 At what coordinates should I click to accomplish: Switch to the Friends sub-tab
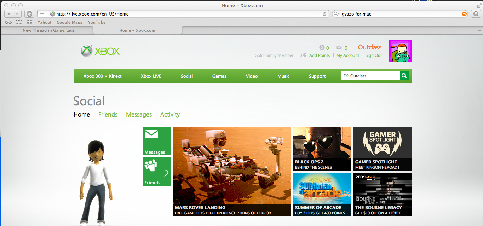pos(108,114)
